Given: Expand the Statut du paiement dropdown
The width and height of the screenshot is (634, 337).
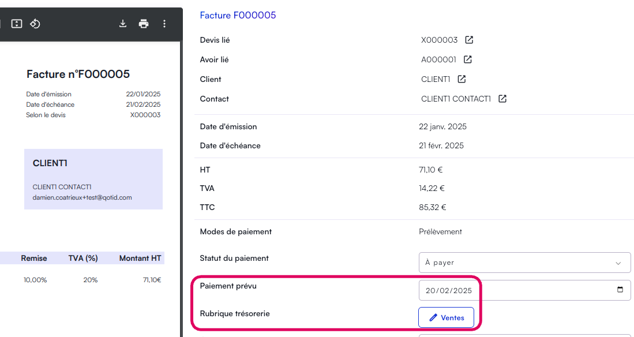Looking at the screenshot, I should coord(524,263).
